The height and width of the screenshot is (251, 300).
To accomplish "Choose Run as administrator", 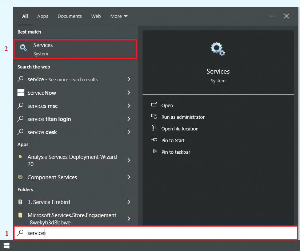I will (183, 117).
